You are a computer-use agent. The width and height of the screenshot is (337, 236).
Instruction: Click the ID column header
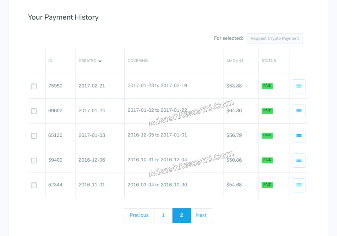[50, 61]
